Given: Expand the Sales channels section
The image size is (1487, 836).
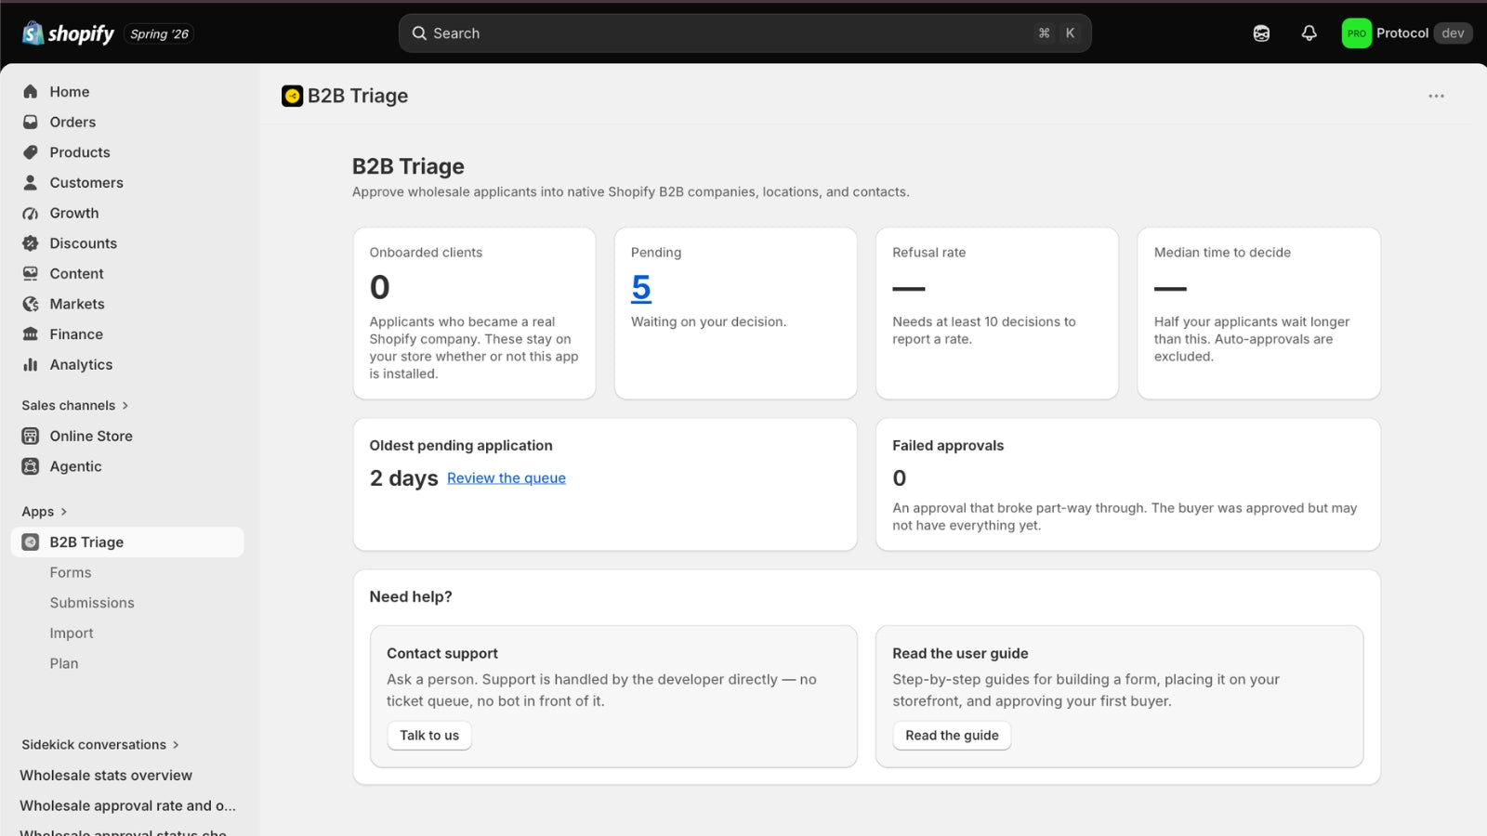Looking at the screenshot, I should [75, 406].
